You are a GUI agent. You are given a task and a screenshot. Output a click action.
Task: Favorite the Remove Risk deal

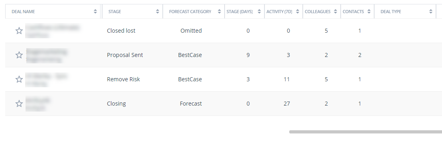[x=19, y=79]
